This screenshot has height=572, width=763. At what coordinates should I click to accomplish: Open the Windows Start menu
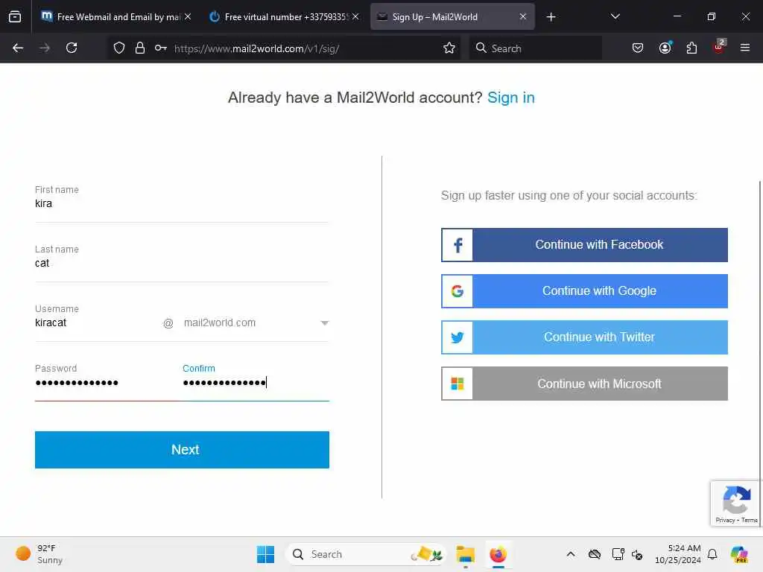click(265, 554)
